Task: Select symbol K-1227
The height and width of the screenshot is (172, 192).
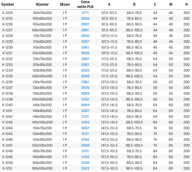Action: (x=7, y=30)
